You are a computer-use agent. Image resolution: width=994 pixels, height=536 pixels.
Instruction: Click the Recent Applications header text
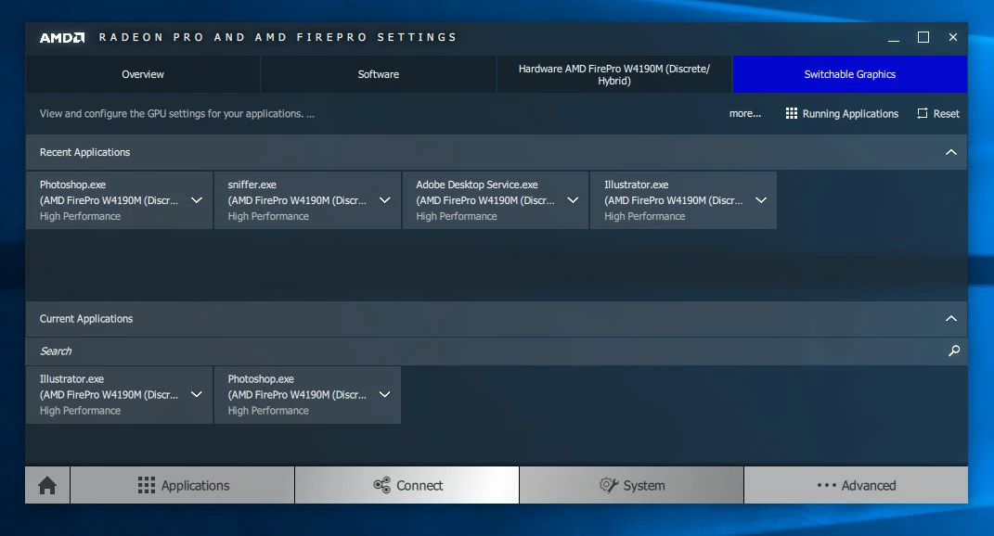click(x=85, y=152)
